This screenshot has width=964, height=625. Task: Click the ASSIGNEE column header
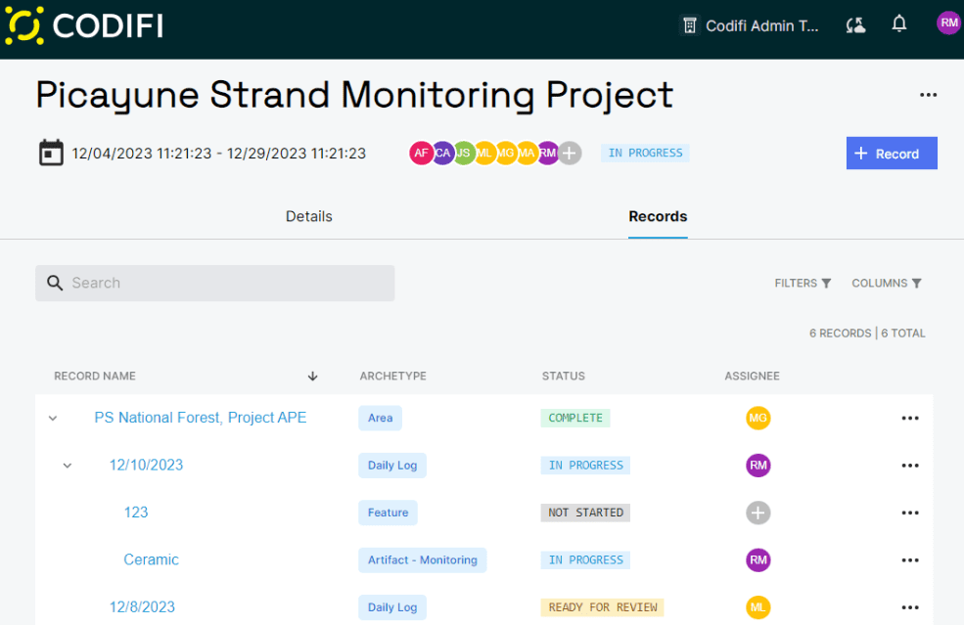(752, 377)
